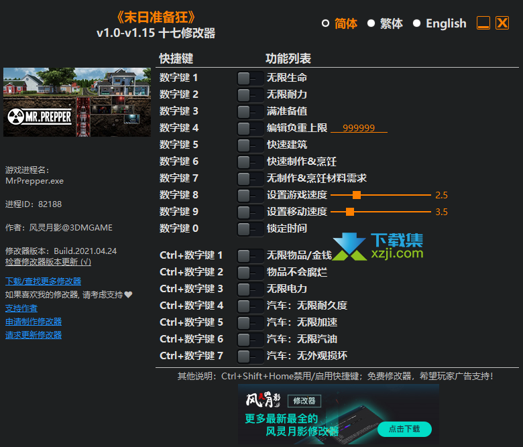Close the trainer with X icon
Viewport: 523px width, 447px height.
pyautogui.click(x=502, y=23)
